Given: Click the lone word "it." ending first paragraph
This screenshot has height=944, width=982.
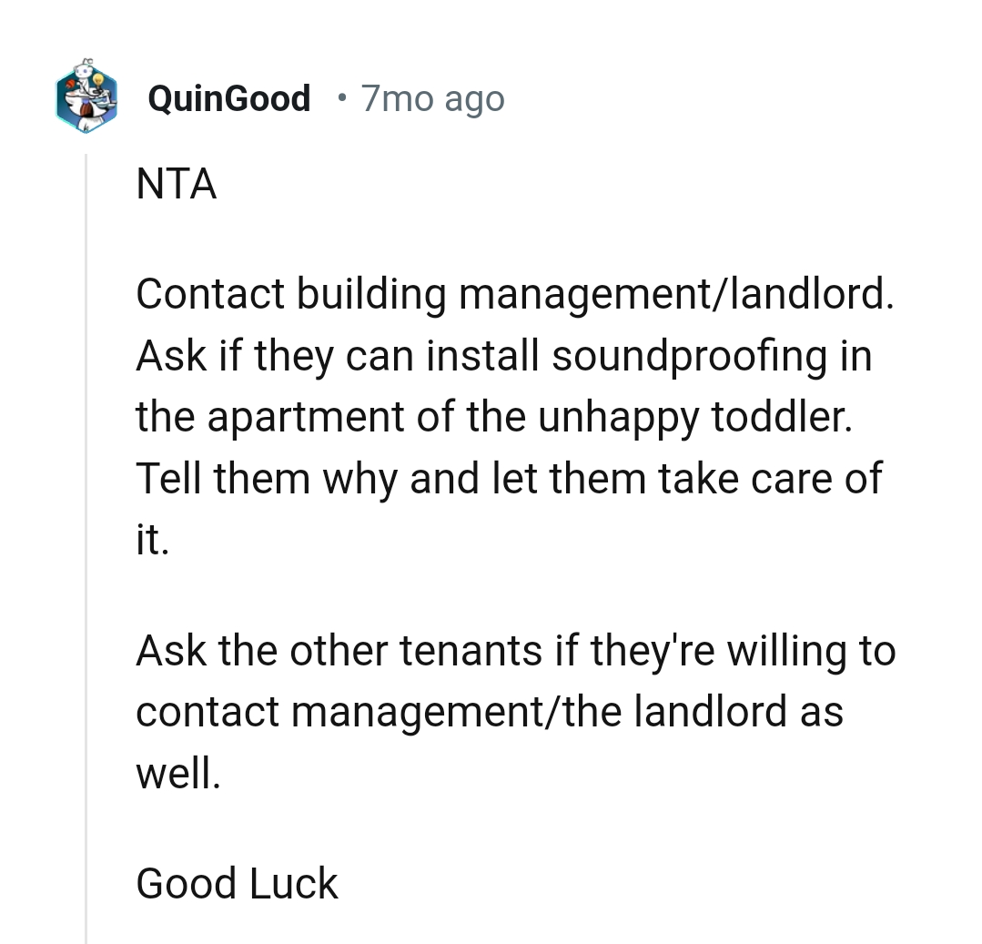Looking at the screenshot, I should tap(152, 540).
